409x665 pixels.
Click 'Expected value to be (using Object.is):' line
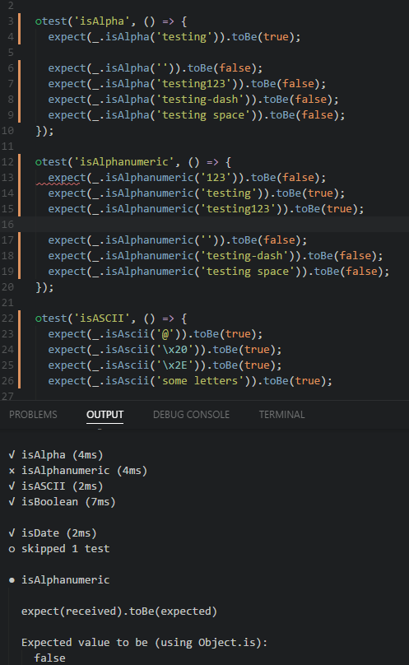tap(144, 643)
